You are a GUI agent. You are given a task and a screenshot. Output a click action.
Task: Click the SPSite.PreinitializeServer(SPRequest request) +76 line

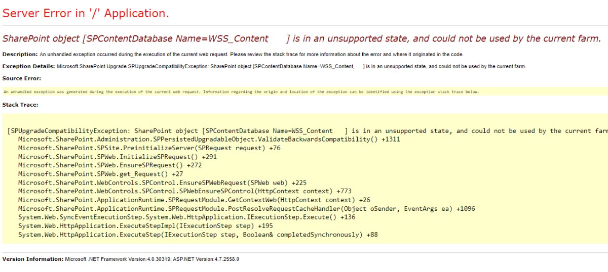pyautogui.click(x=149, y=148)
